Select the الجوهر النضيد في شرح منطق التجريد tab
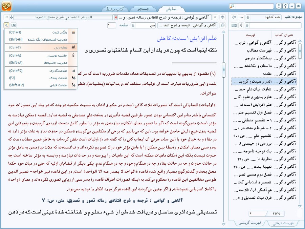 click(x=63, y=17)
